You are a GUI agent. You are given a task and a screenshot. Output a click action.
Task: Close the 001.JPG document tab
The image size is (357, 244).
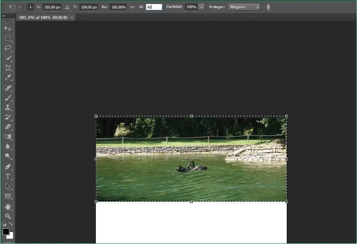pyautogui.click(x=72, y=18)
